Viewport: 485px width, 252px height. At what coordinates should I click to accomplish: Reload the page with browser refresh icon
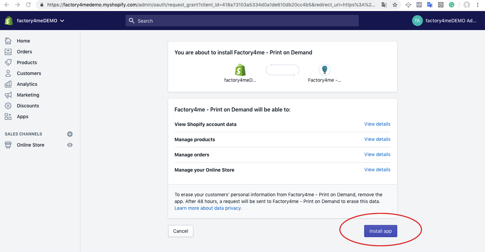[x=28, y=5]
